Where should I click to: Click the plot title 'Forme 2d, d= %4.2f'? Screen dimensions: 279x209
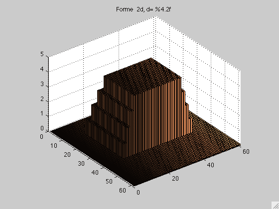click(143, 9)
